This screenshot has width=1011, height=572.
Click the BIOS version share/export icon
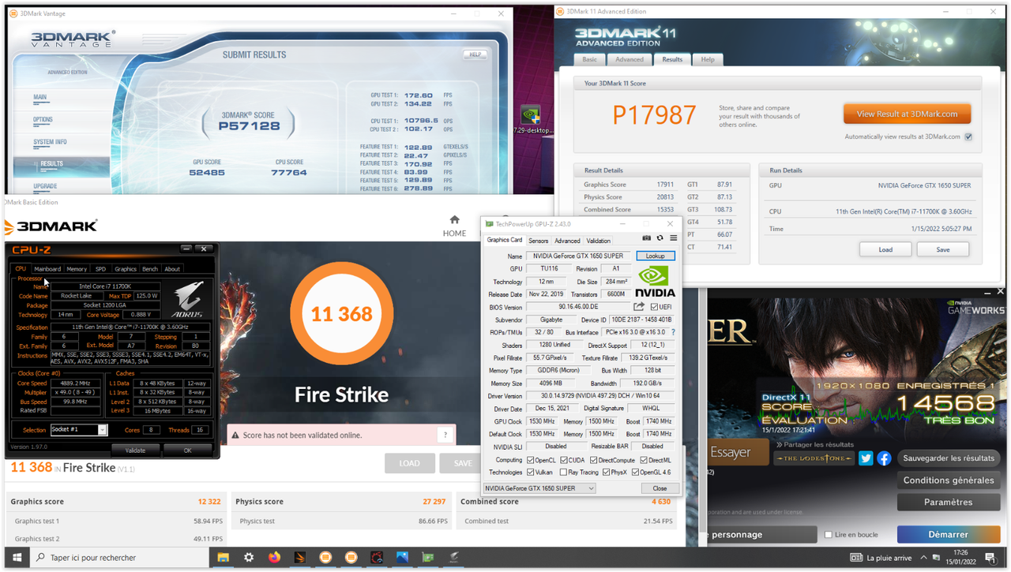(x=640, y=307)
